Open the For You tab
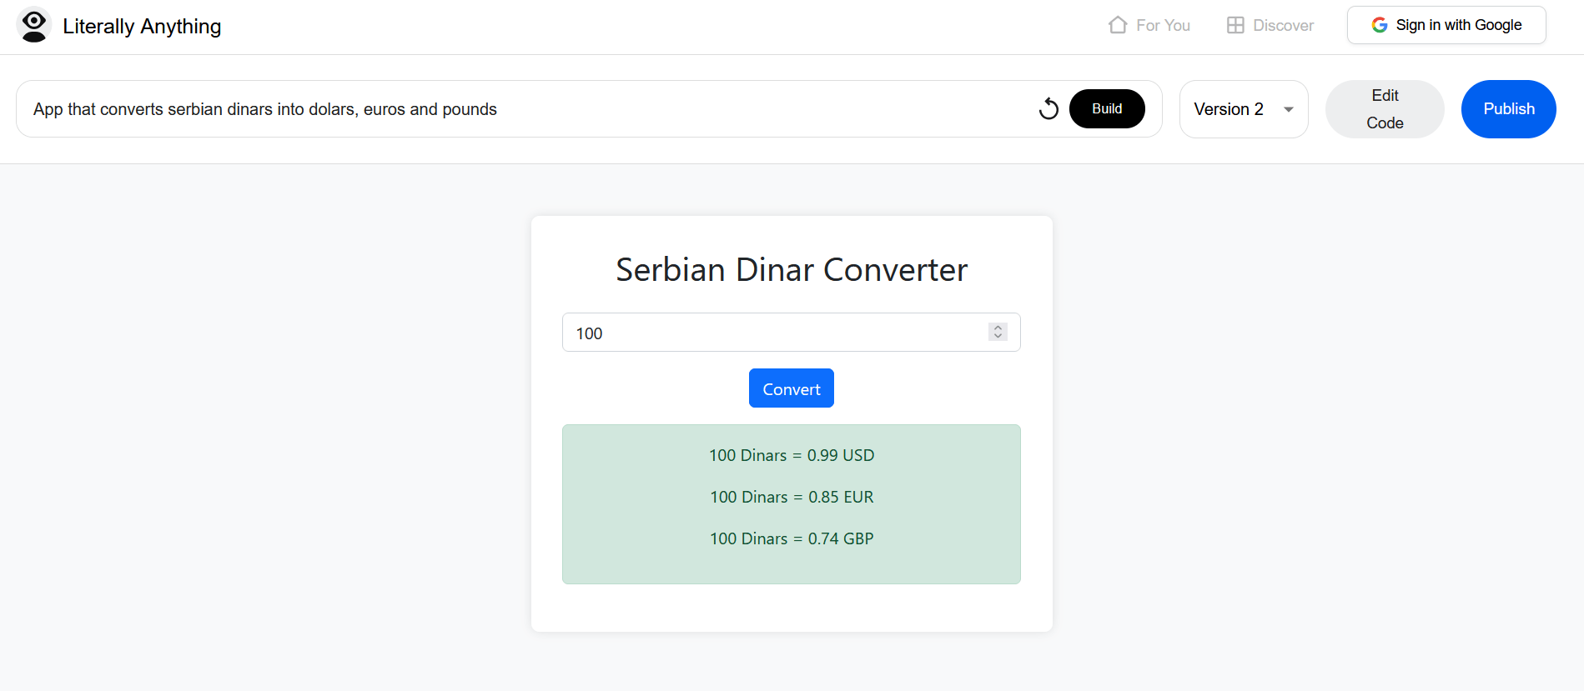 pyautogui.click(x=1162, y=25)
